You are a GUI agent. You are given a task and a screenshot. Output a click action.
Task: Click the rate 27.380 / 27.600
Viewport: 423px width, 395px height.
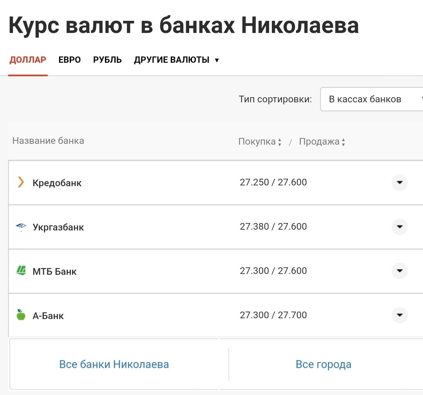pos(273,226)
